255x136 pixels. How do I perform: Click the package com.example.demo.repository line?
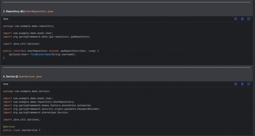29,26
